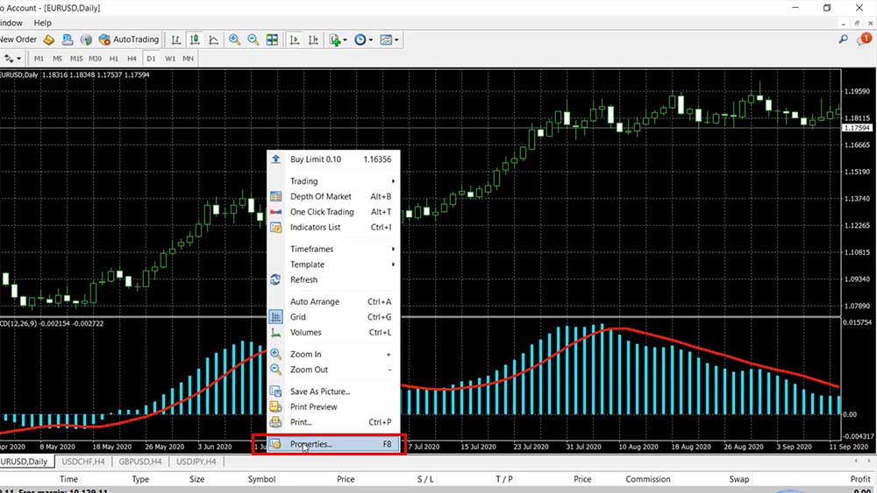Enable chart auto scroll toolbar icon

pos(295,39)
